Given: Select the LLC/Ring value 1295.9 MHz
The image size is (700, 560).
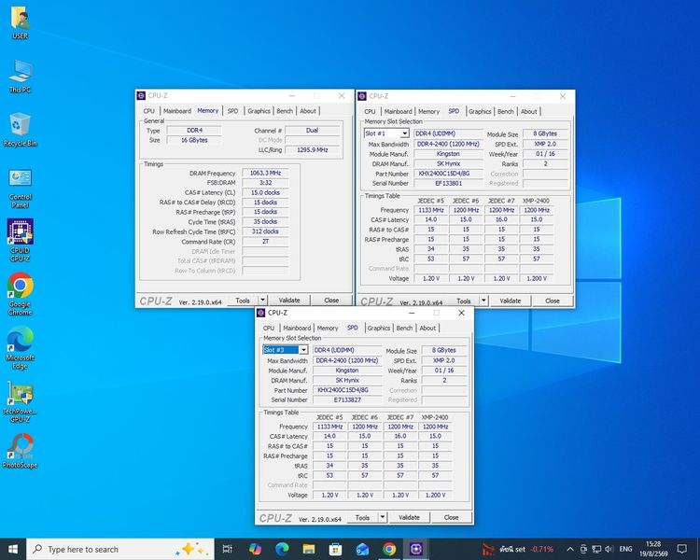Looking at the screenshot, I should pos(312,150).
